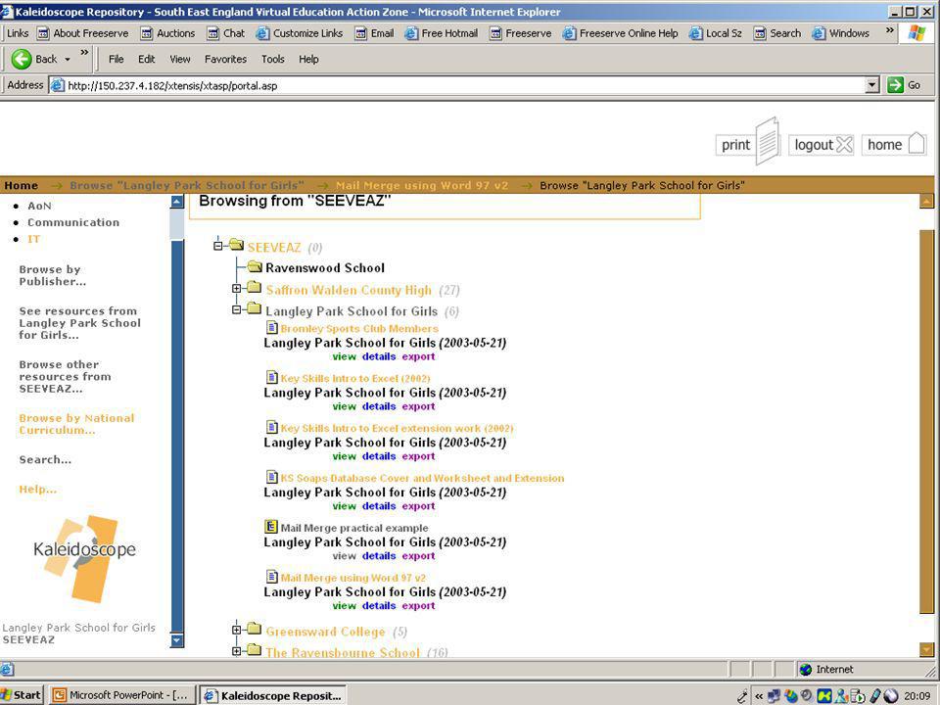This screenshot has height=705, width=940.
Task: Click the Saffron Walden County High folder icon
Action: coord(255,287)
